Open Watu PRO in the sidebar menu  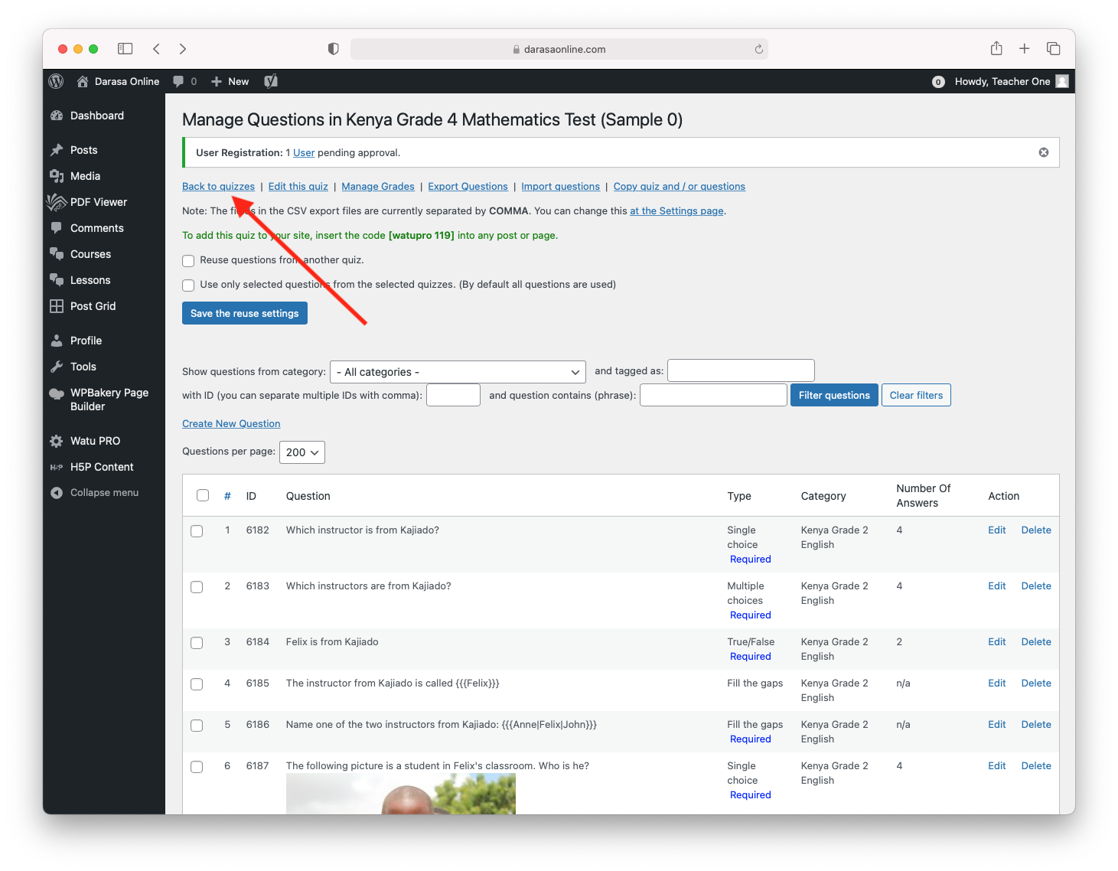tap(95, 441)
